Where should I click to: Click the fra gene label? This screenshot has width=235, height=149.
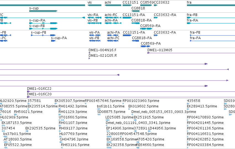[189, 2]
